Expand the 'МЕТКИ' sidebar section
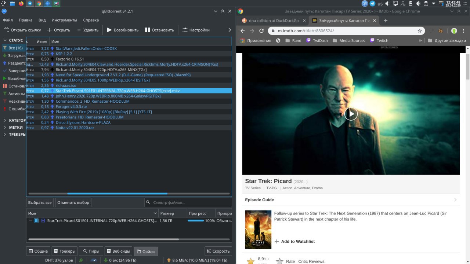Image resolution: width=470 pixels, height=264 pixels. [x=5, y=128]
